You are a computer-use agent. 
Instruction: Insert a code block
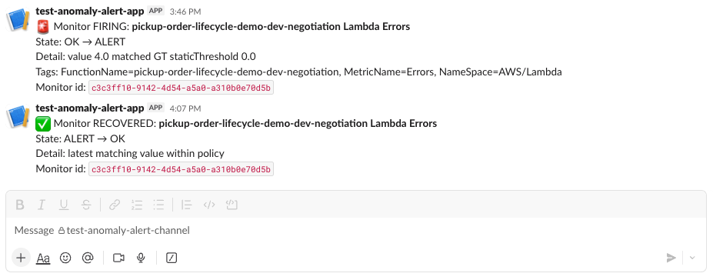232,205
